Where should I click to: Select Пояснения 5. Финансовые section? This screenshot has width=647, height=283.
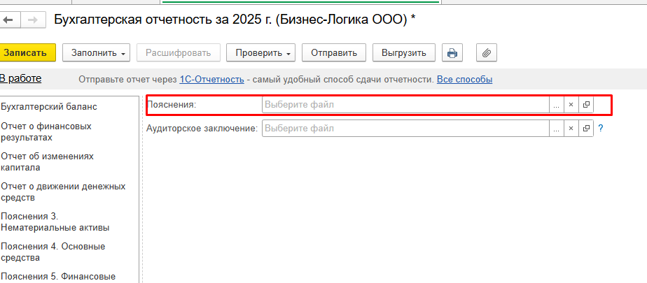click(x=58, y=277)
